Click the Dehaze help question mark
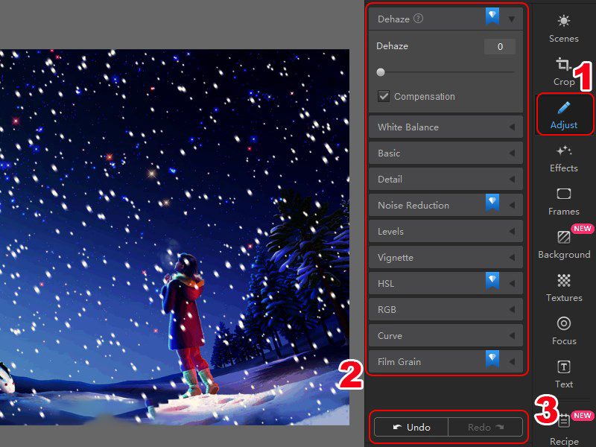 [x=418, y=18]
